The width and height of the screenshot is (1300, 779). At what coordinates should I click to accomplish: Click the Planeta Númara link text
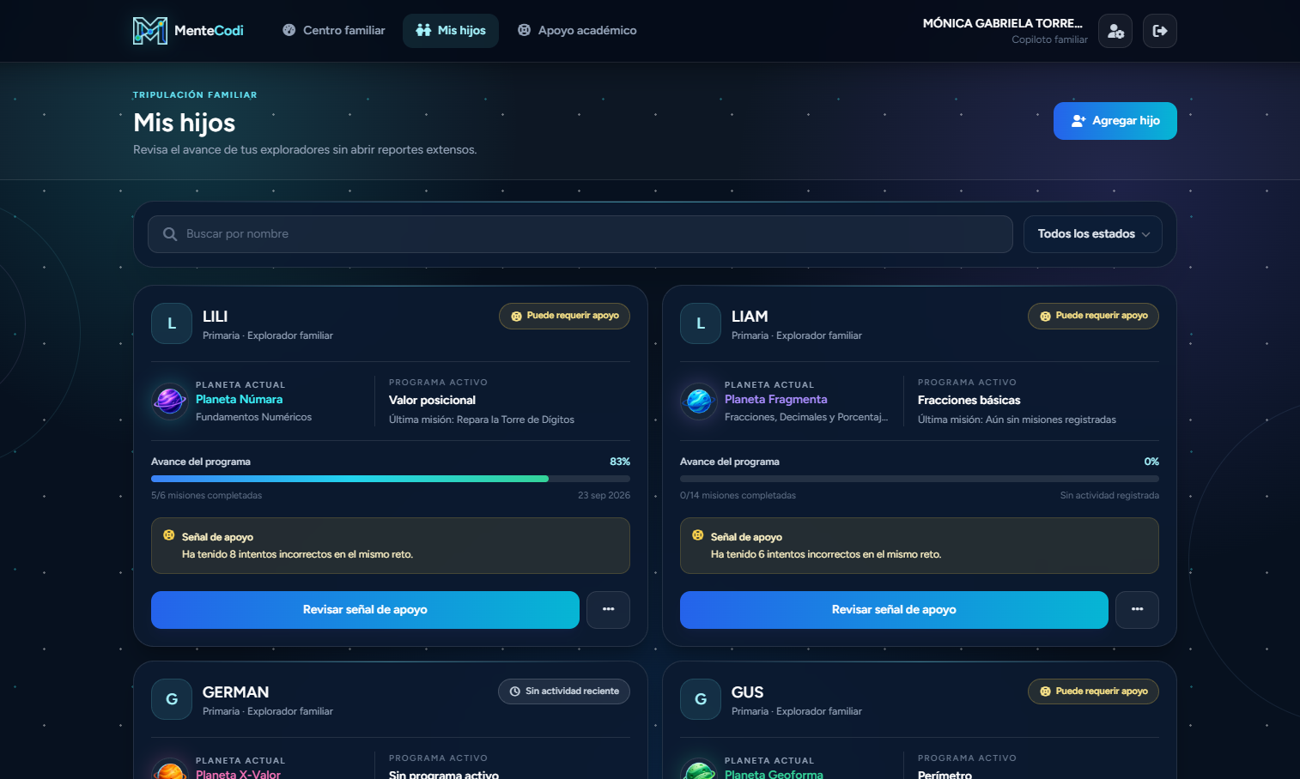coord(239,400)
